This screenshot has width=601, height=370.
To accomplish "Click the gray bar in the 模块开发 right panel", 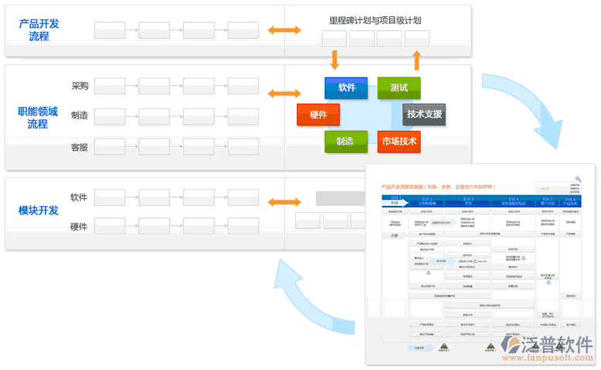I will point(341,199).
